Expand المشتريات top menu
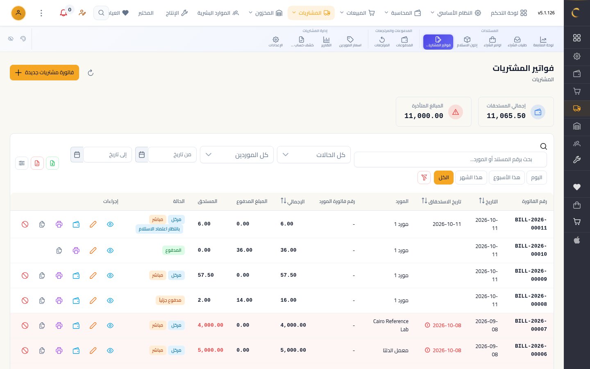This screenshot has height=369, width=590. [311, 13]
